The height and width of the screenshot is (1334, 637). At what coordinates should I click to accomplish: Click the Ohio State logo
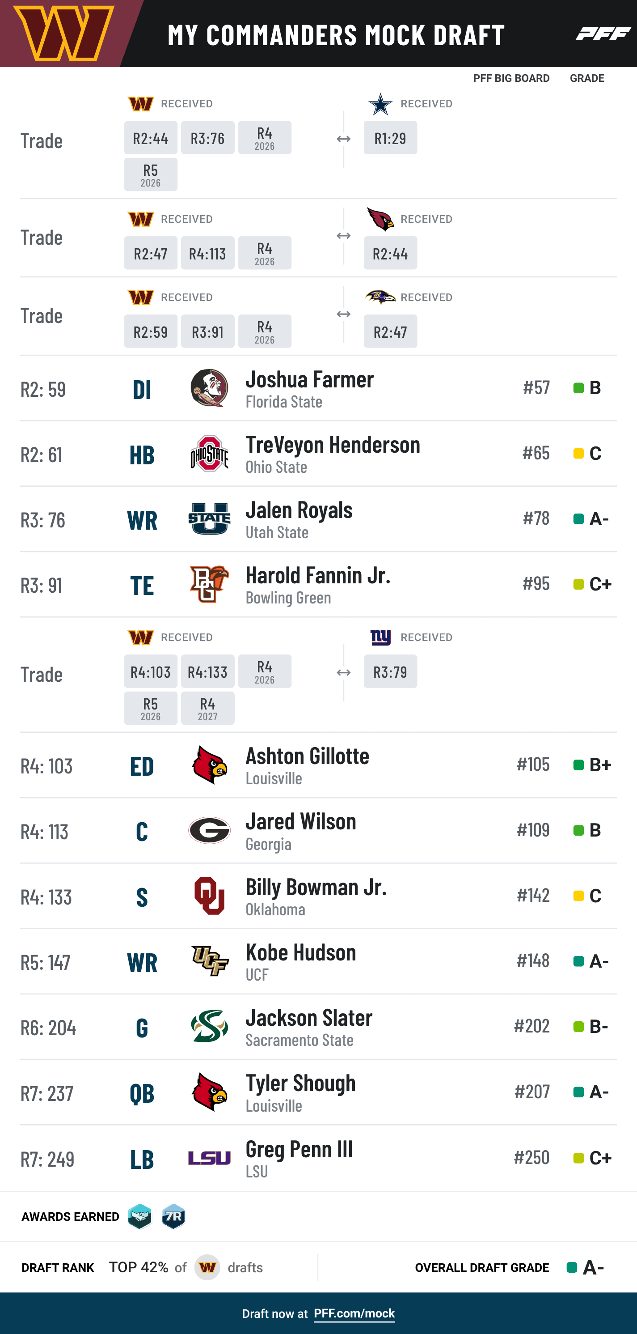[x=209, y=454]
